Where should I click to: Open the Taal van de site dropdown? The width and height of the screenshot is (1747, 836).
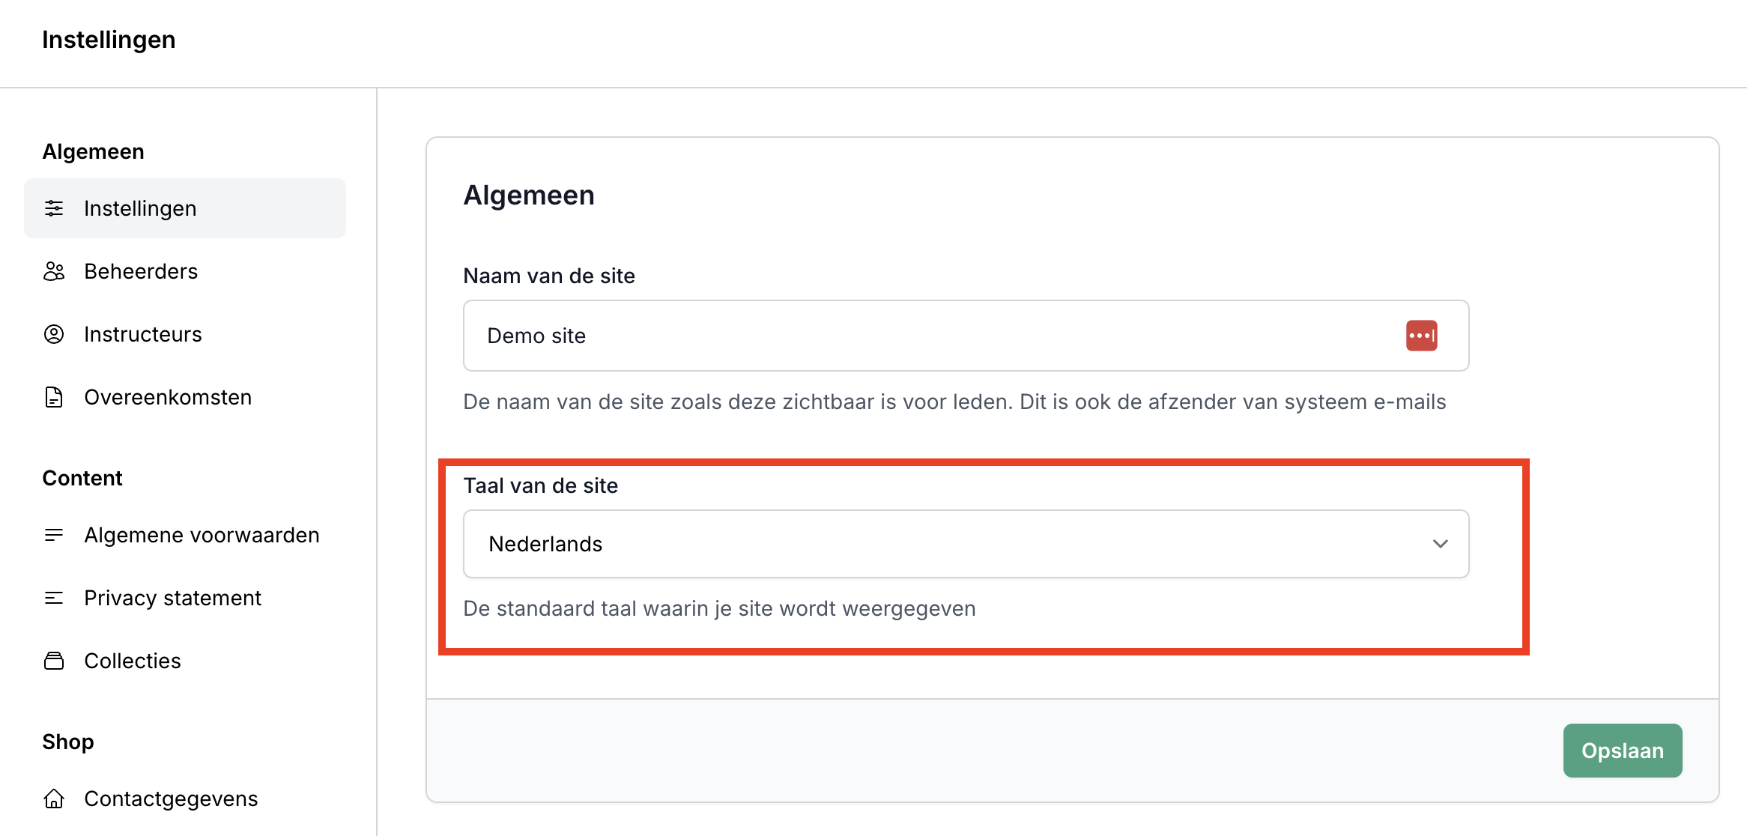click(965, 544)
